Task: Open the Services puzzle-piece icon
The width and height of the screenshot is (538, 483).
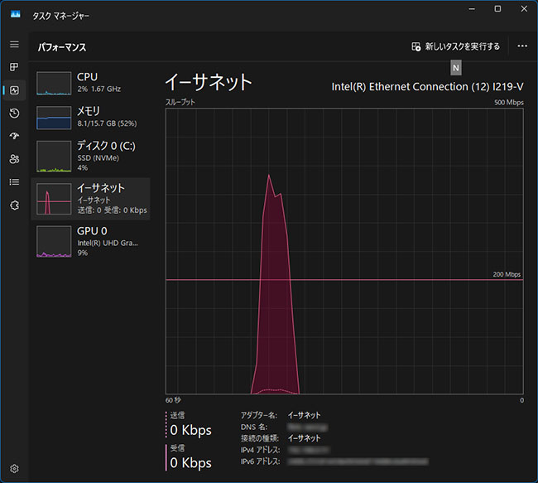Action: [14, 205]
